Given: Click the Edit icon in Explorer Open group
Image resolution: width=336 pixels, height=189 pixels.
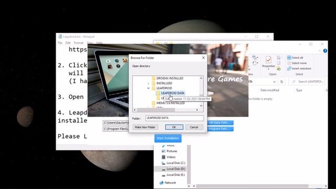Looking at the screenshot, I should pos(279,63).
